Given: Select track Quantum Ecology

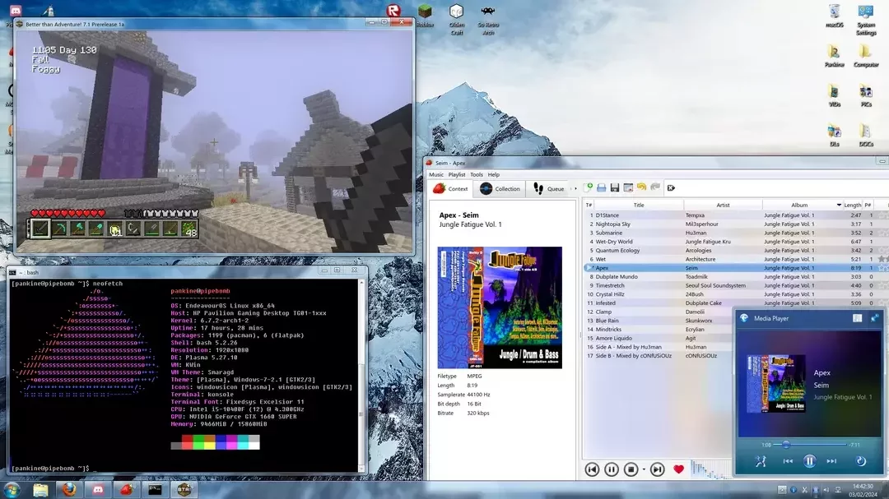Looking at the screenshot, I should [x=736, y=251].
